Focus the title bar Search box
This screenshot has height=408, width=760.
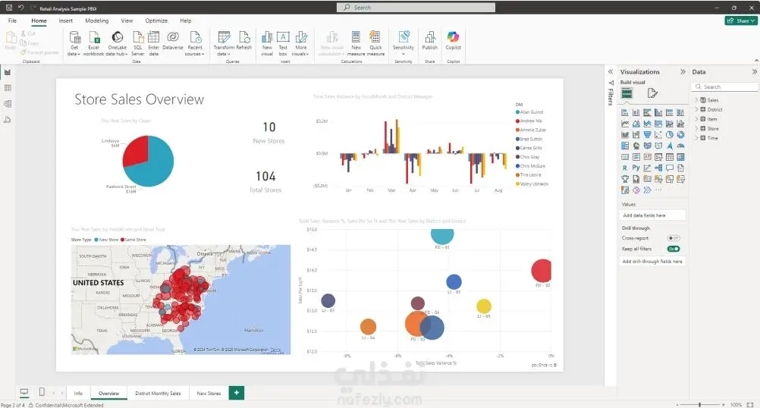click(x=416, y=8)
